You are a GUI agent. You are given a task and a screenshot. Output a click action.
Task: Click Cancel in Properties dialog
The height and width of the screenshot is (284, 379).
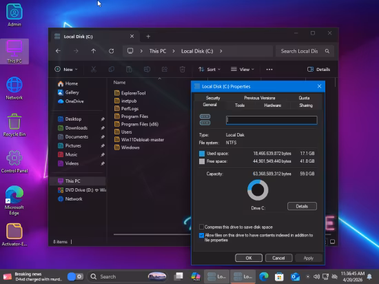(x=278, y=258)
